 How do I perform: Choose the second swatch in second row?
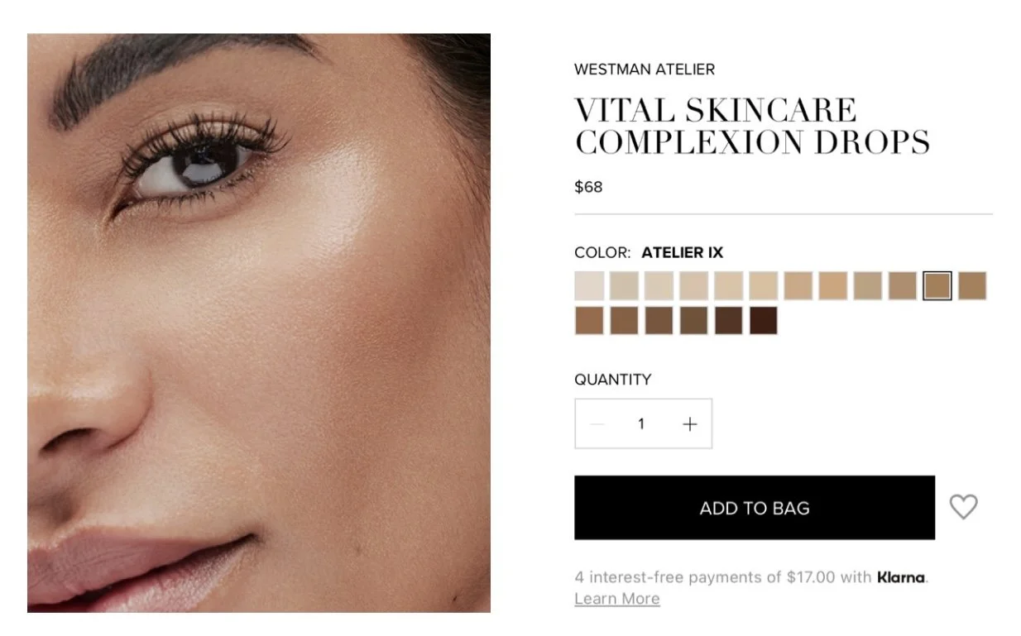click(624, 321)
